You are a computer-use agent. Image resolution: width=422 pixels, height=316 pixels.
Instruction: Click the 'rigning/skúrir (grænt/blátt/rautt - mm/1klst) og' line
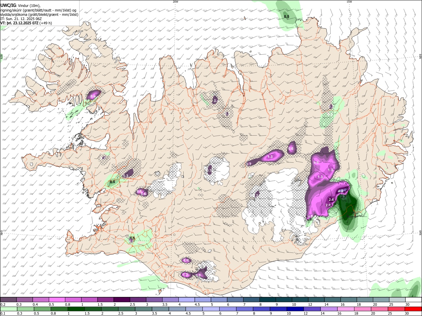38,10
